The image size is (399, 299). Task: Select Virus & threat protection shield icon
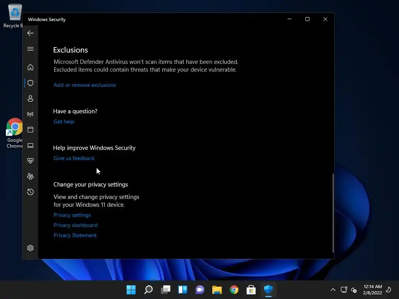pyautogui.click(x=30, y=83)
